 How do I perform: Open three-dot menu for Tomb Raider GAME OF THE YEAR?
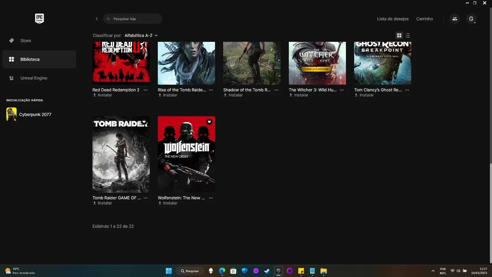[x=145, y=198]
